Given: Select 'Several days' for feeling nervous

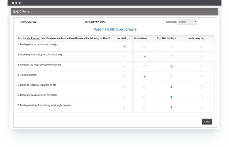Looking at the screenshot, I should tap(145, 46).
